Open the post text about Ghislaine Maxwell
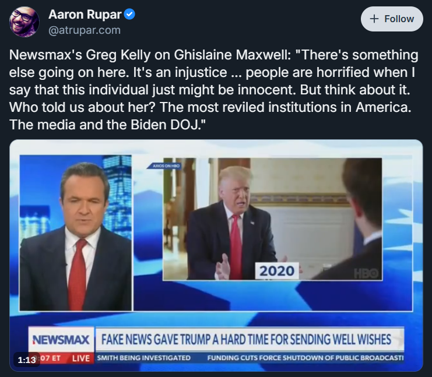Image resolution: width=432 pixels, height=377 pixels. pos(214,90)
